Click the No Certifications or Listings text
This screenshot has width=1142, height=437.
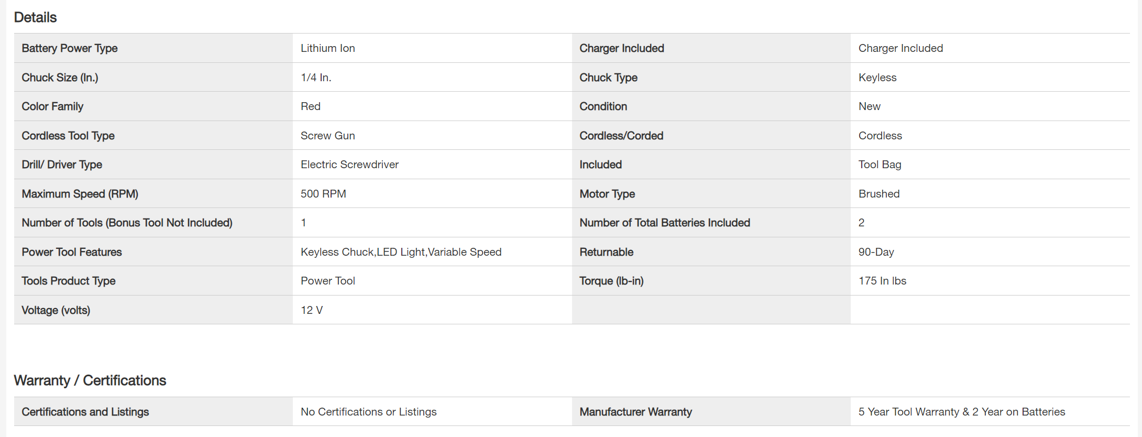[x=368, y=412]
